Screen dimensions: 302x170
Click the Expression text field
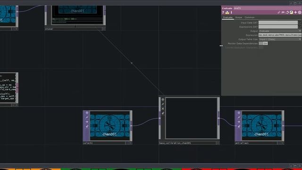tap(280, 35)
